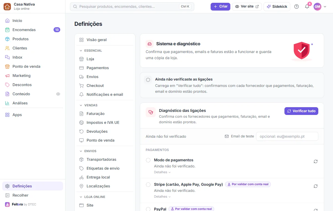
Task: Click the Marketing megaphone icon
Action: coord(7,76)
